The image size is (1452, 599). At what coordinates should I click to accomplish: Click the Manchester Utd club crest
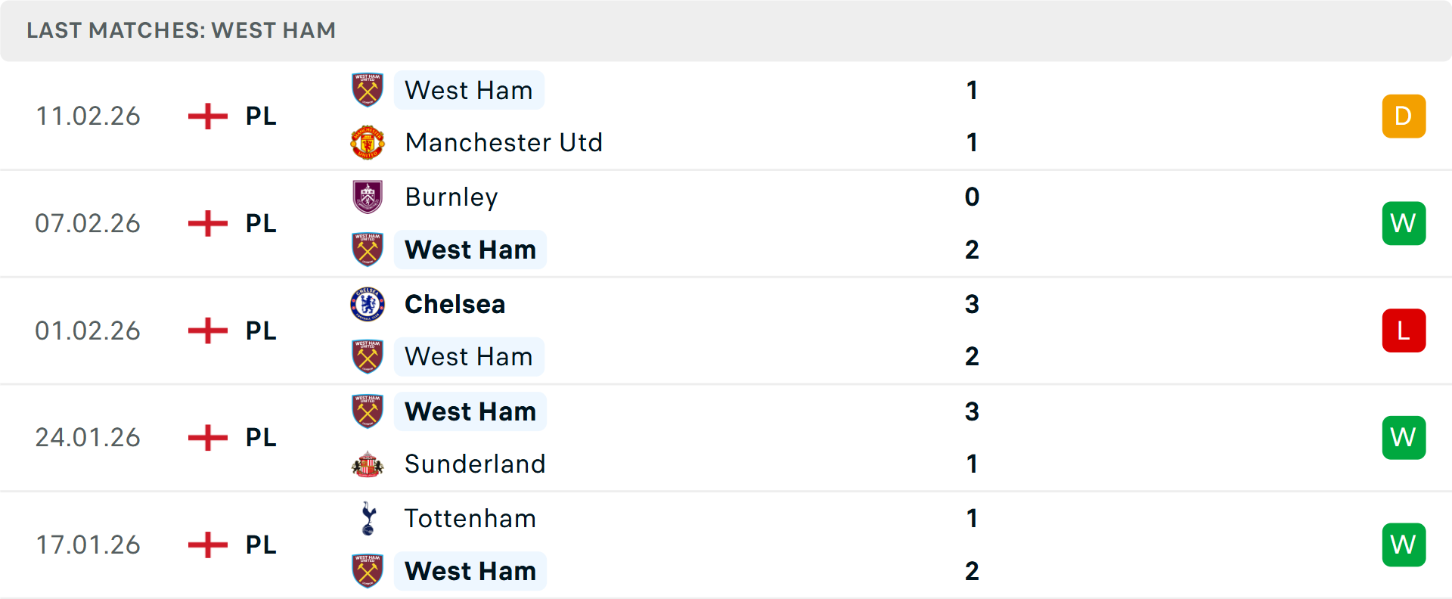pos(368,141)
